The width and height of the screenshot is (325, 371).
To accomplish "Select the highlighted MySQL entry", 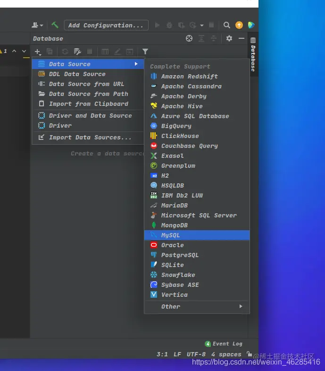I will pos(197,235).
